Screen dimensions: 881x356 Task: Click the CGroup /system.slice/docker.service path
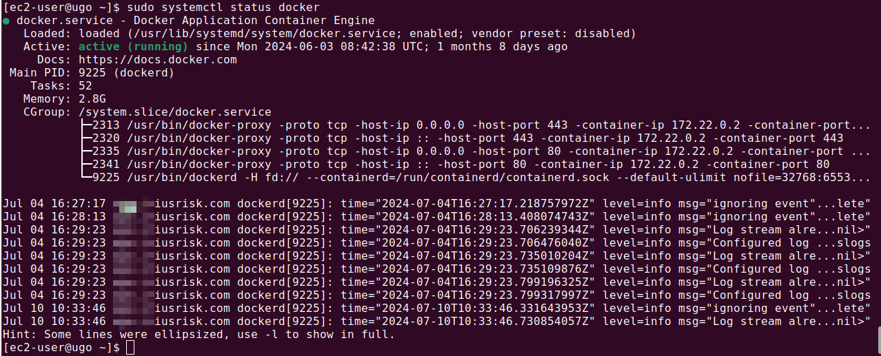[175, 112]
